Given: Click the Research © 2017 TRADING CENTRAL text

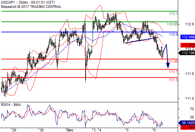Looking at the screenshot, I should pos(31,7).
